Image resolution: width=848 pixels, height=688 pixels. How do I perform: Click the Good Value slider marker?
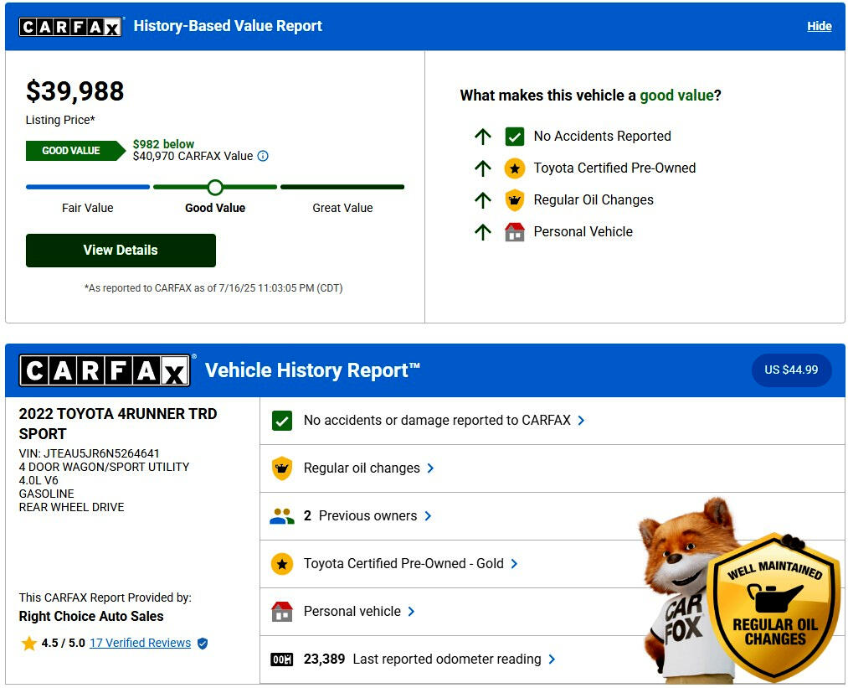[x=215, y=187]
